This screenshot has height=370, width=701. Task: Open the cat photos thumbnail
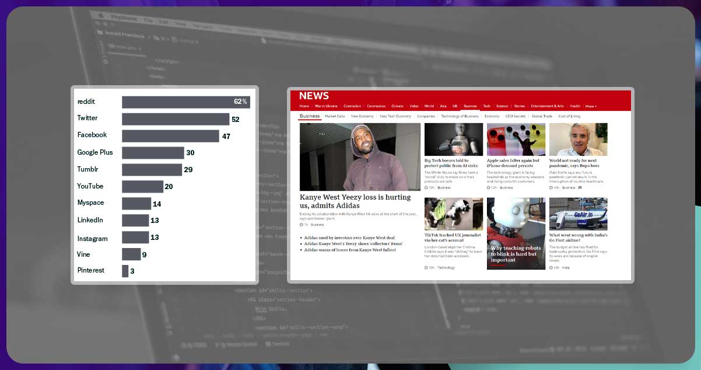point(454,214)
